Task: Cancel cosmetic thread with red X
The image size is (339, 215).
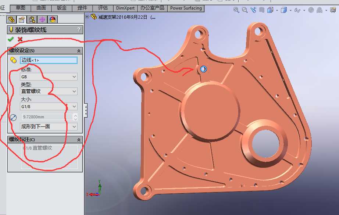Action: [x=20, y=39]
